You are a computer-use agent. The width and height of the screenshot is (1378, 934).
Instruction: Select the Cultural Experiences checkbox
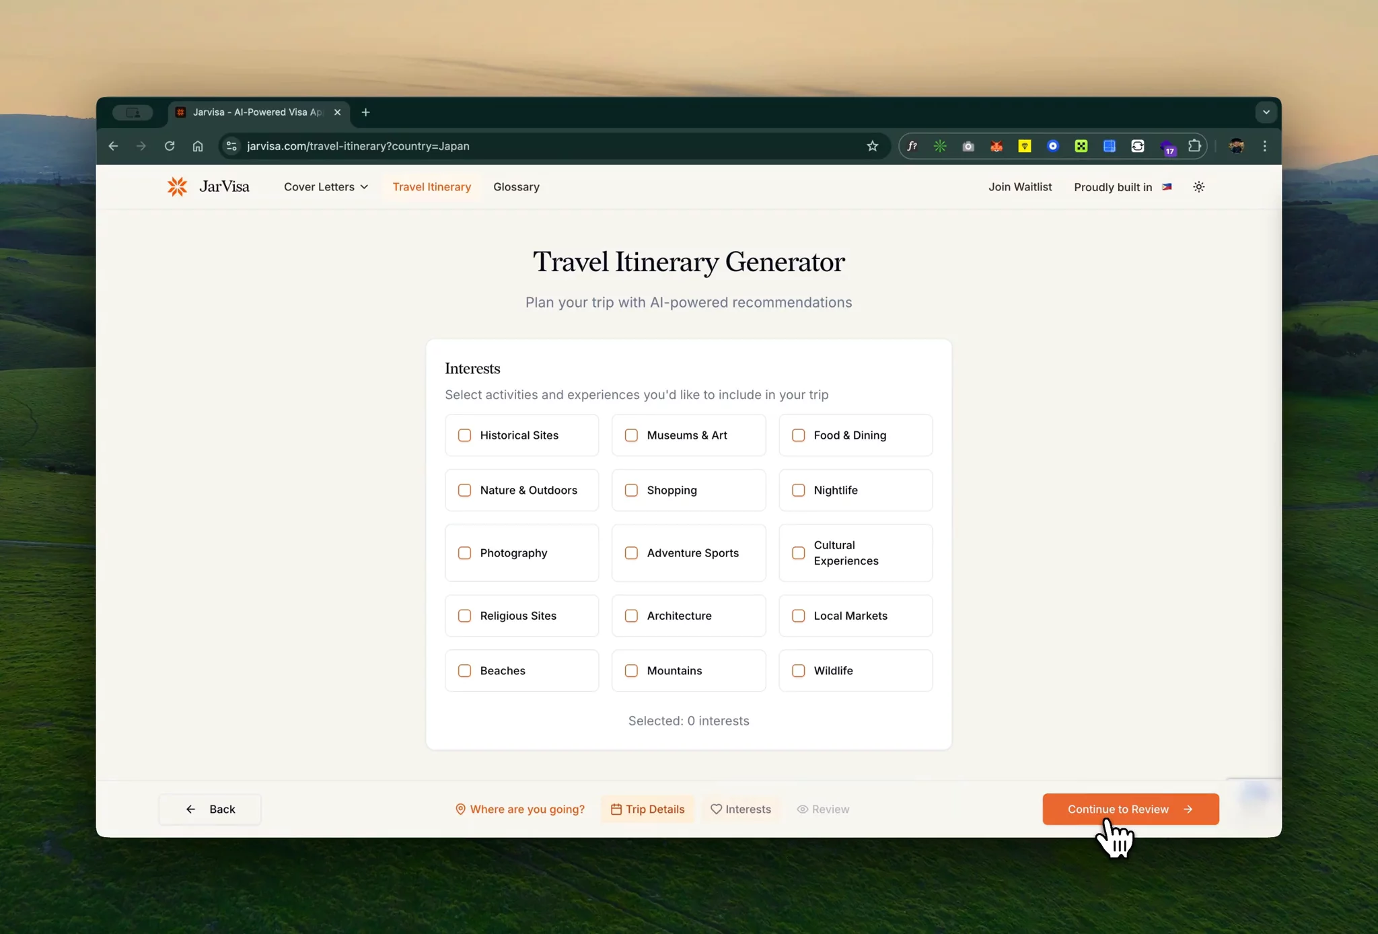798,553
